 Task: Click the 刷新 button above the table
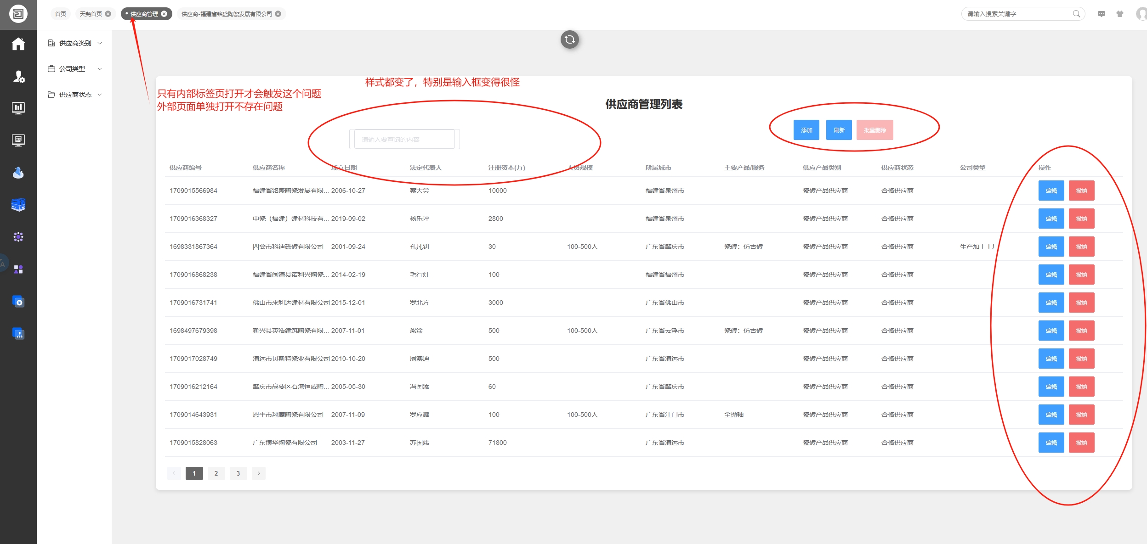coord(839,130)
